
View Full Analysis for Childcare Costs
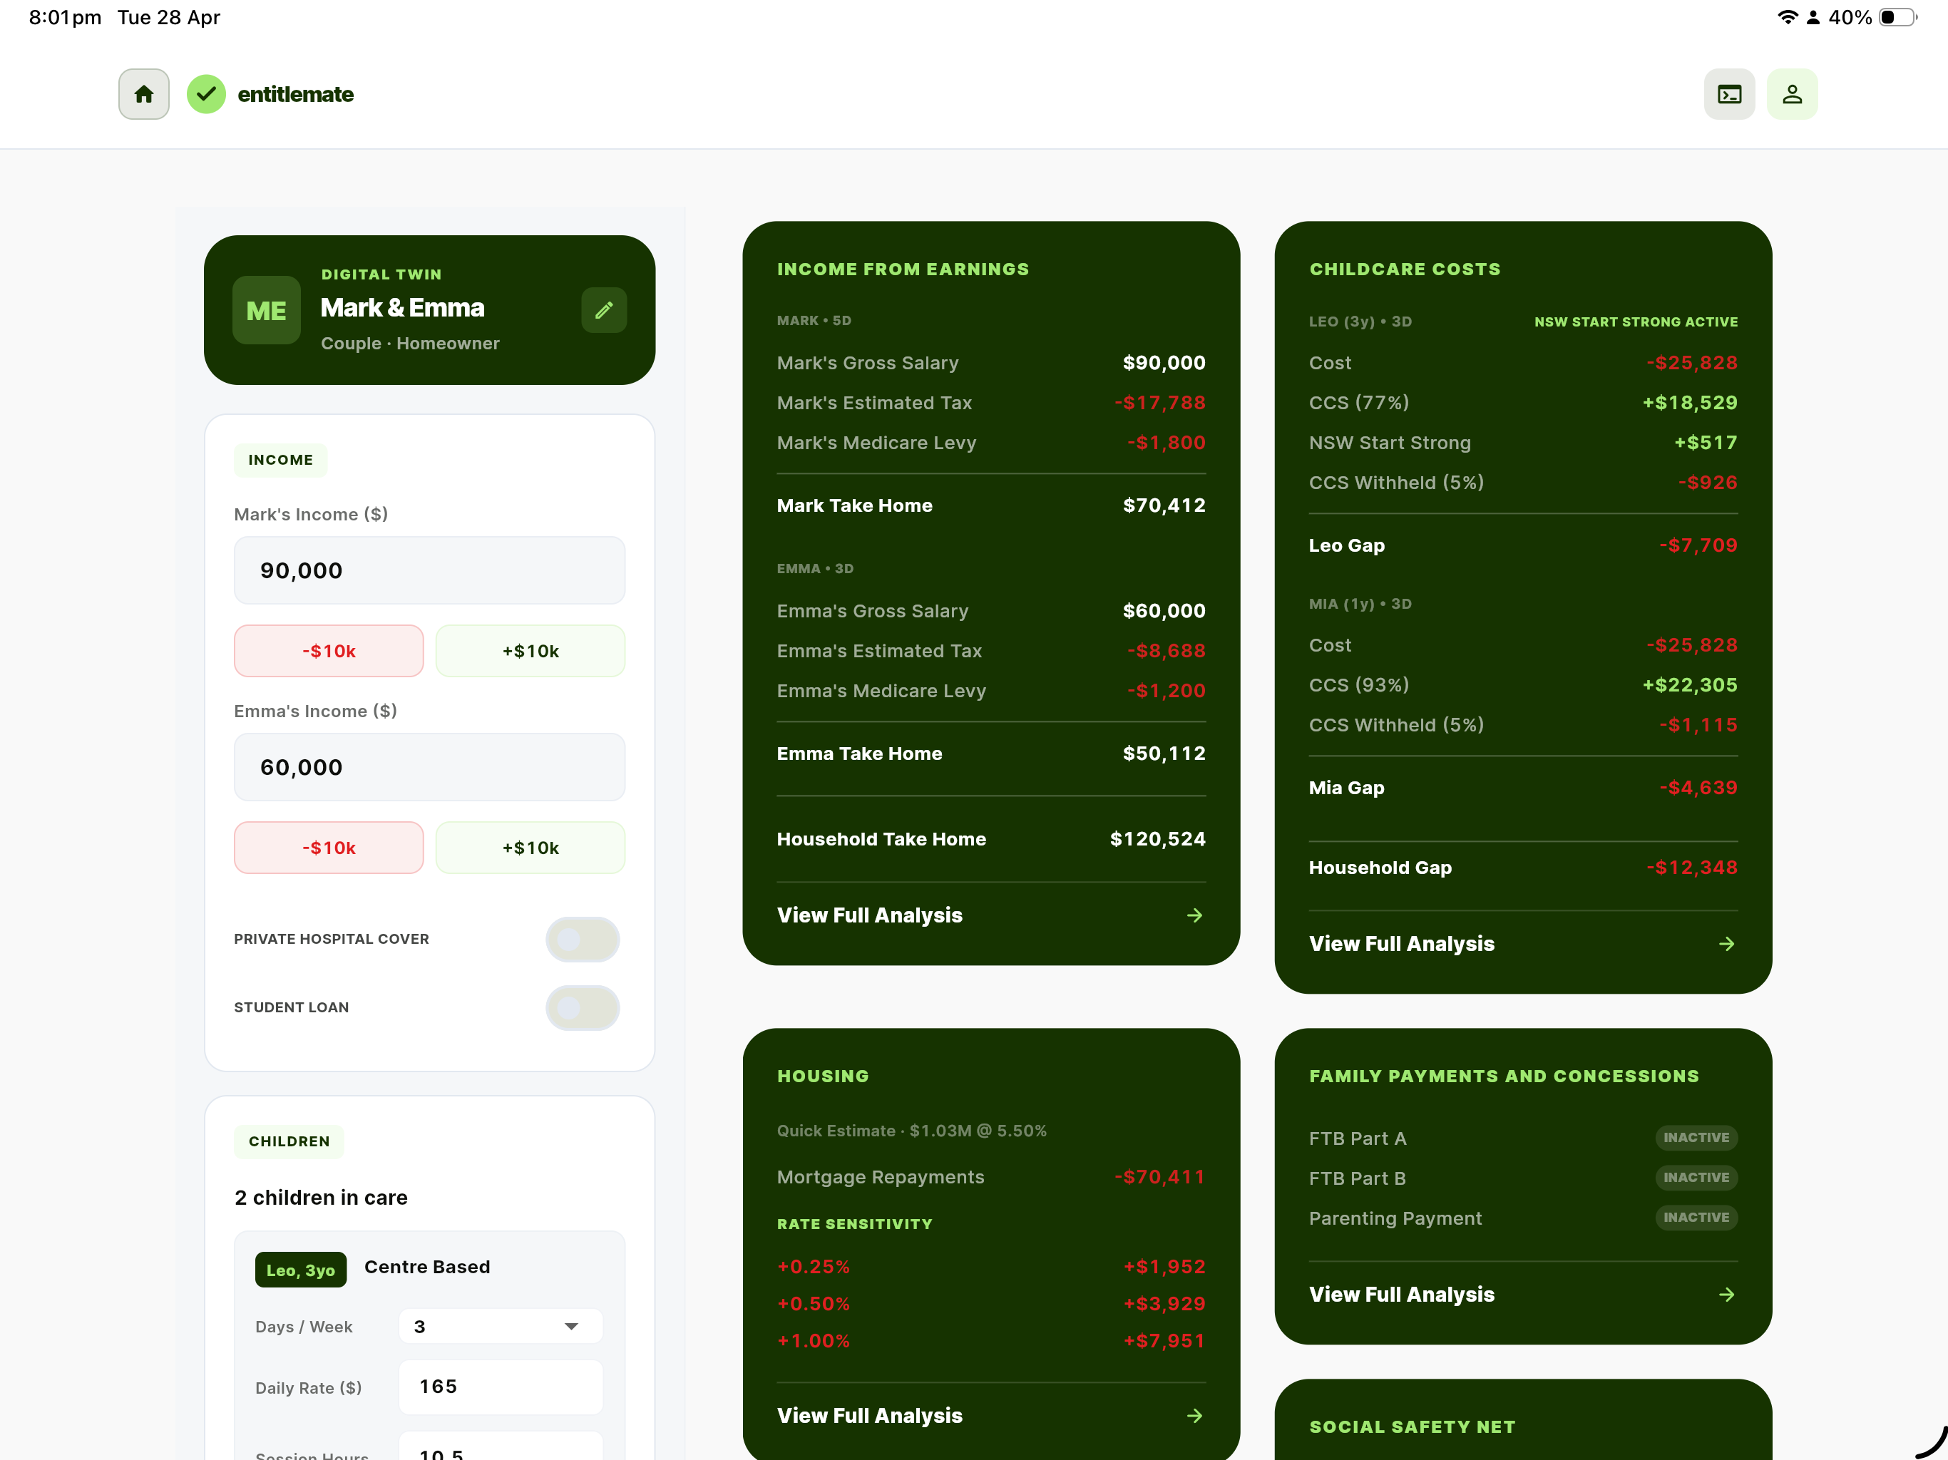click(x=1522, y=944)
